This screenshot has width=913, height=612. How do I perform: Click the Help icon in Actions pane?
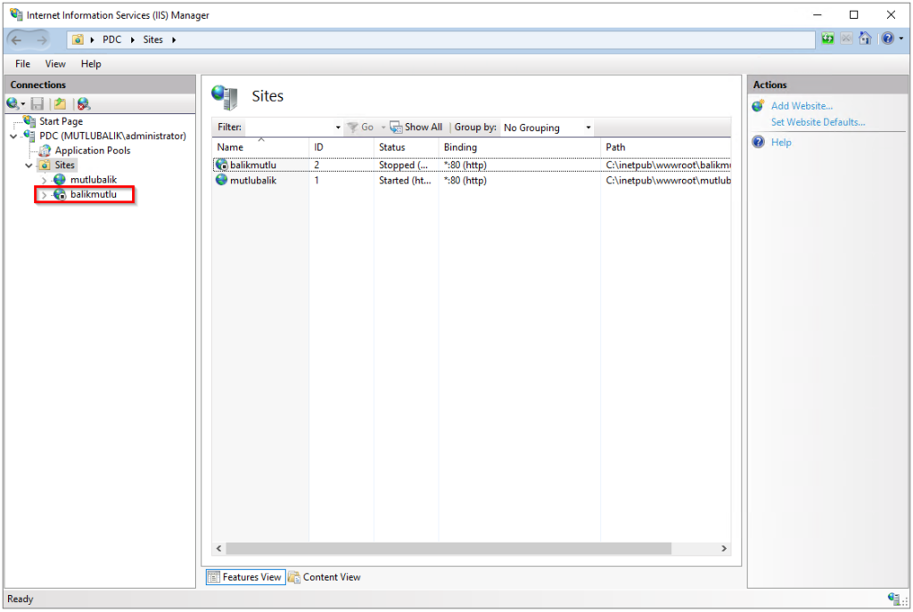pyautogui.click(x=758, y=143)
